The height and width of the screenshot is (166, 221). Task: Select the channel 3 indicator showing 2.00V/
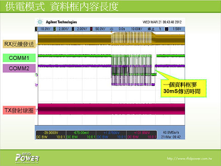(80, 29)
